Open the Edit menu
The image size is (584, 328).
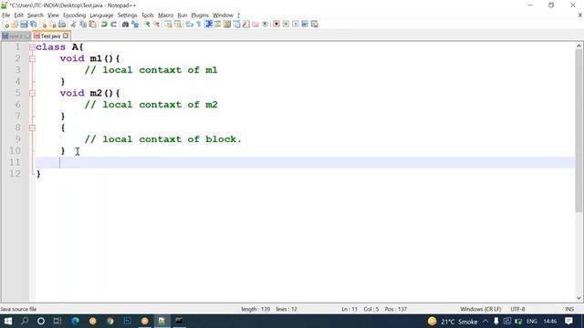click(18, 15)
